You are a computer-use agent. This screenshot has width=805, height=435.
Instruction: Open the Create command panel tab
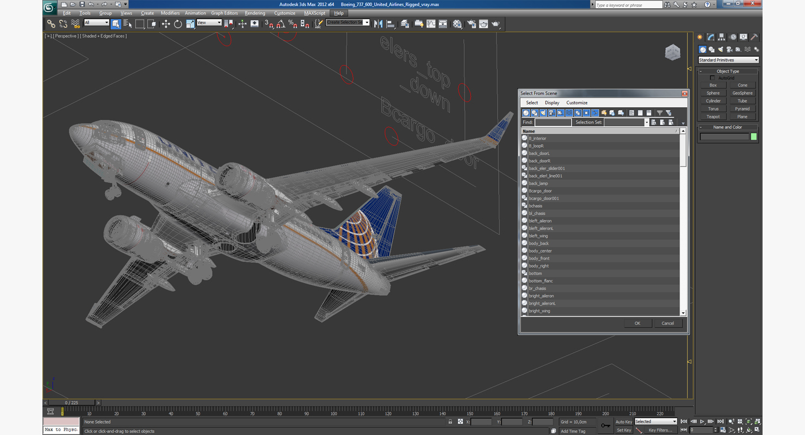(701, 37)
